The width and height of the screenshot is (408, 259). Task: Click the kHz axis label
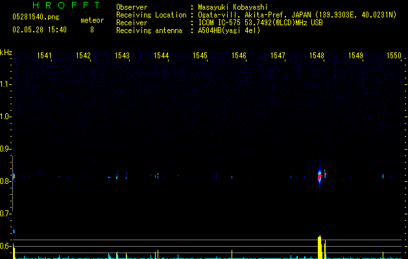pos(6,52)
